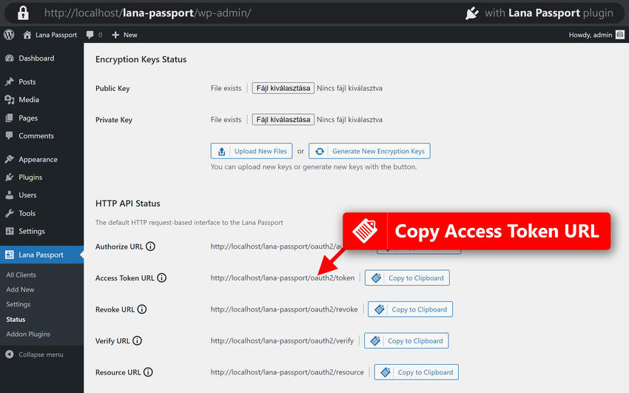Click the Posts pushpin icon
Viewport: 629px width, 393px height.
pyautogui.click(x=10, y=82)
